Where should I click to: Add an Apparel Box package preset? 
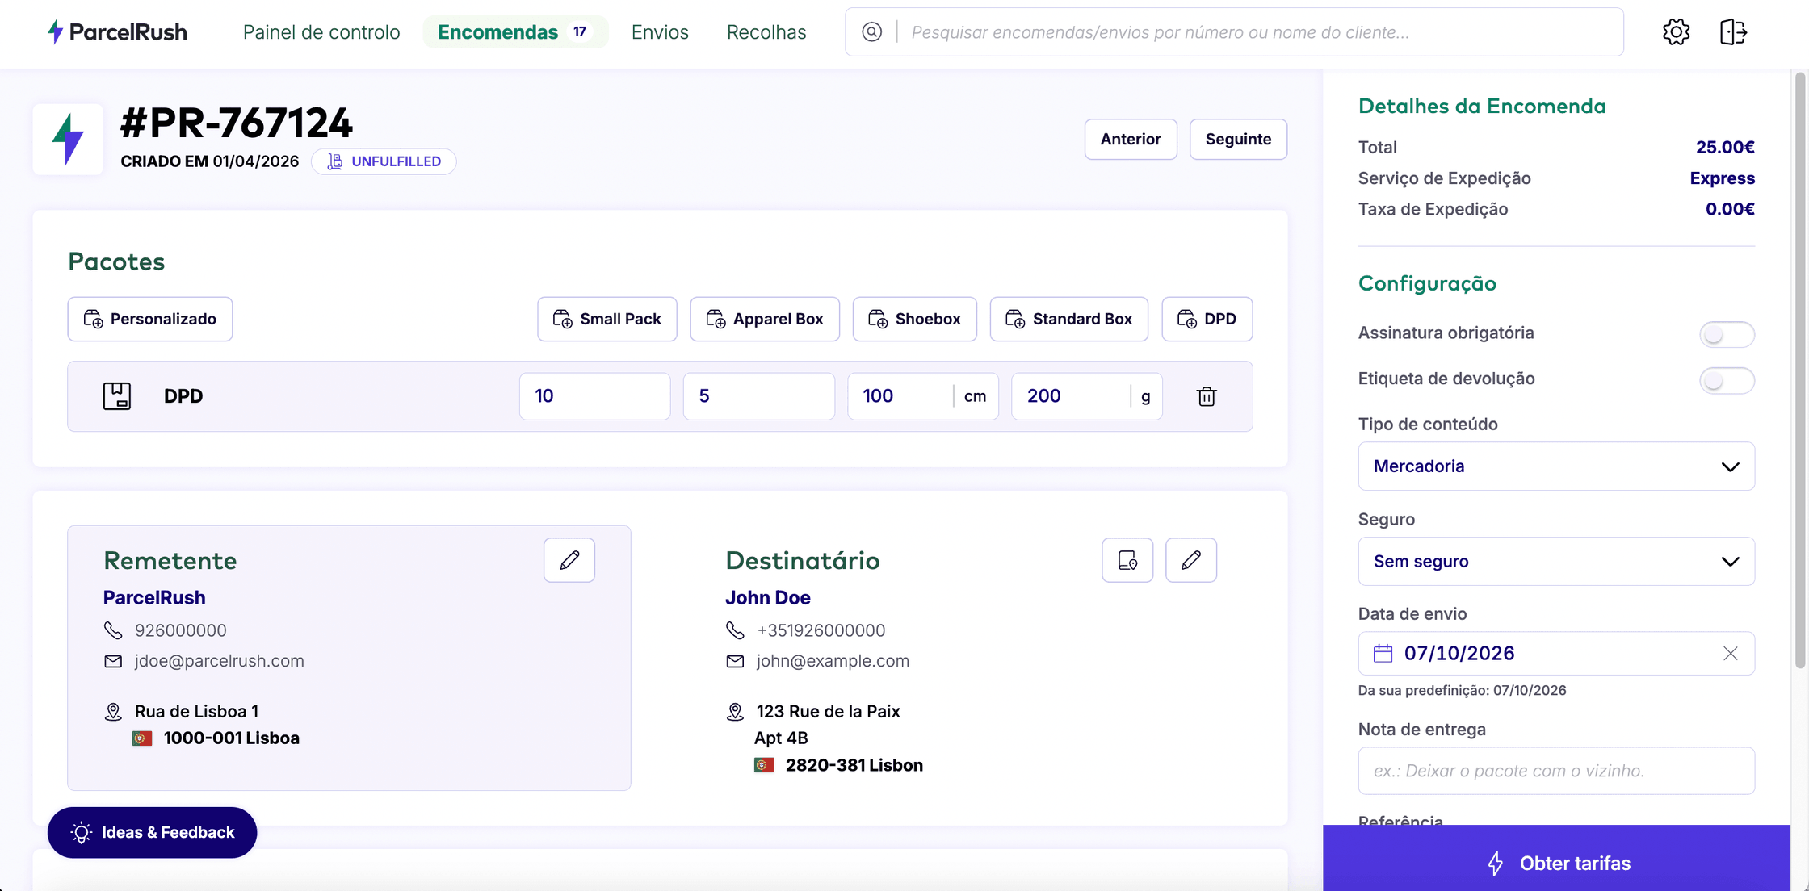765,319
